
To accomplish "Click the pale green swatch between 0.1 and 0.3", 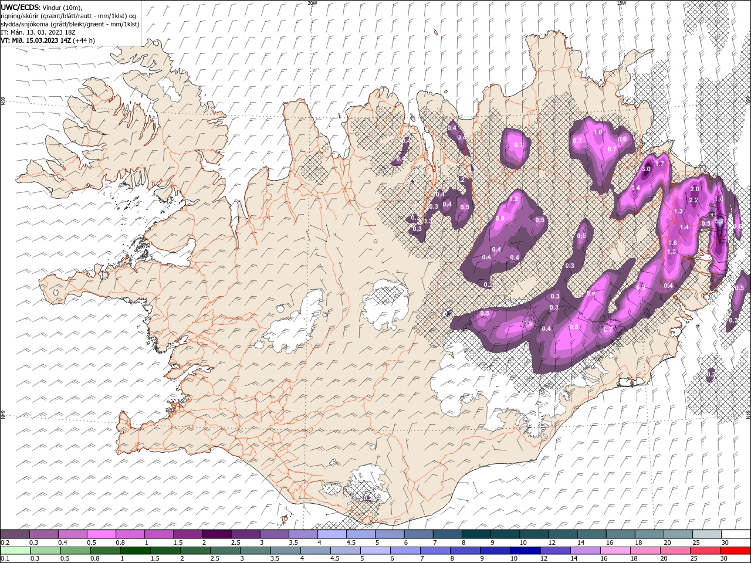I will pyautogui.click(x=16, y=551).
